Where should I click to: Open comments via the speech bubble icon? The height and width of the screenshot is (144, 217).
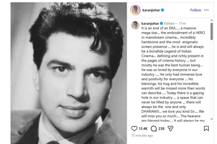tap(154, 129)
